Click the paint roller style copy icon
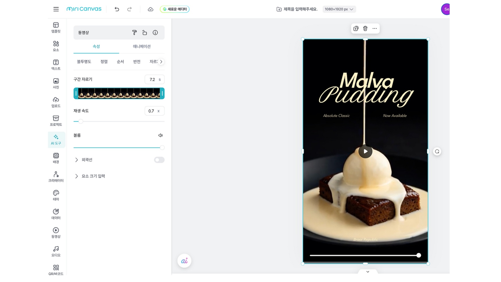 tap(134, 32)
